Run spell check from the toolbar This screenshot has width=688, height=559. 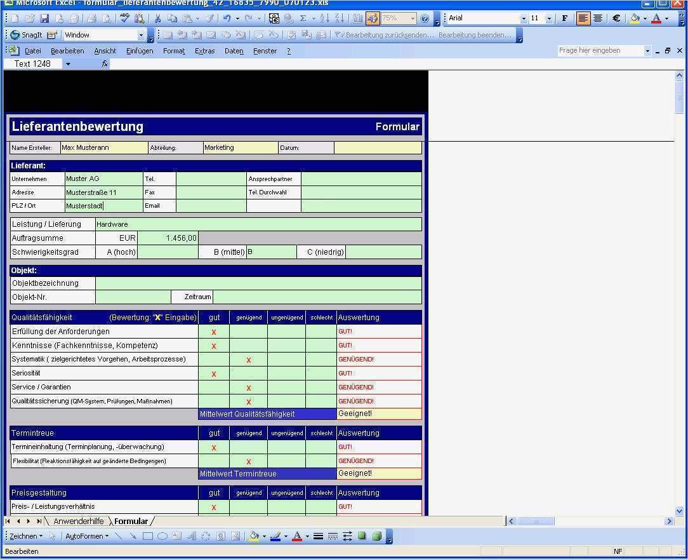(123, 18)
